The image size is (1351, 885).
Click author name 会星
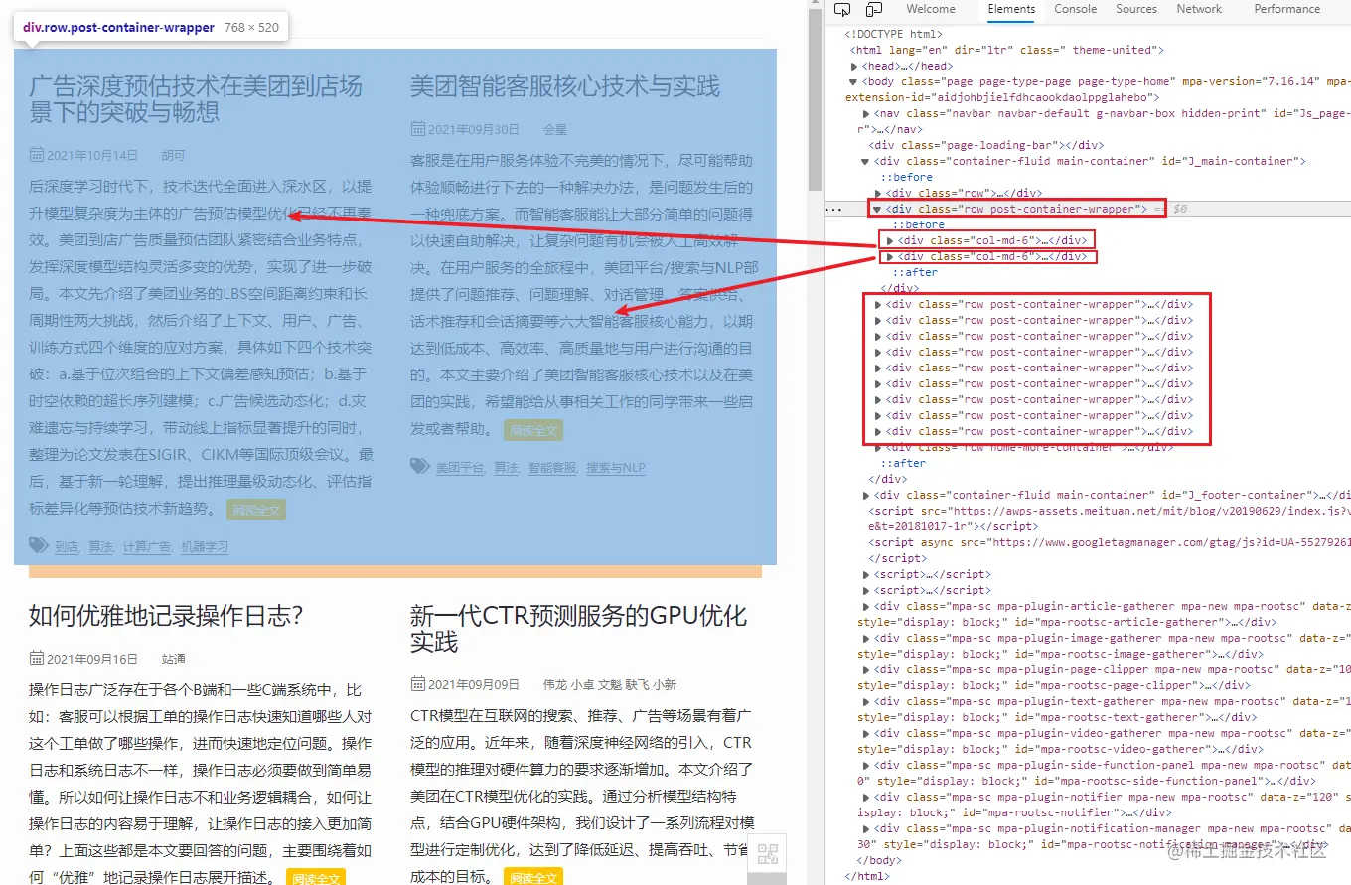(555, 130)
